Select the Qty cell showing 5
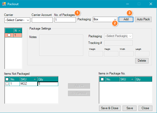Viewport: 157px width, 113px height. (48, 84)
